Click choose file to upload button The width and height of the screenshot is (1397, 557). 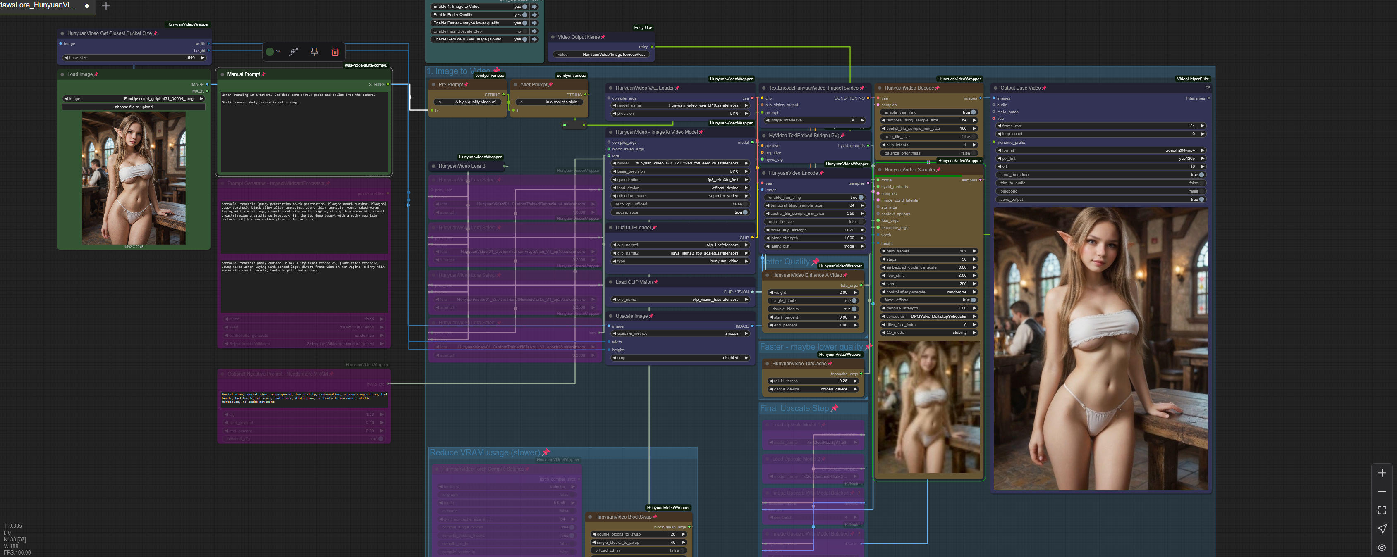pyautogui.click(x=134, y=107)
